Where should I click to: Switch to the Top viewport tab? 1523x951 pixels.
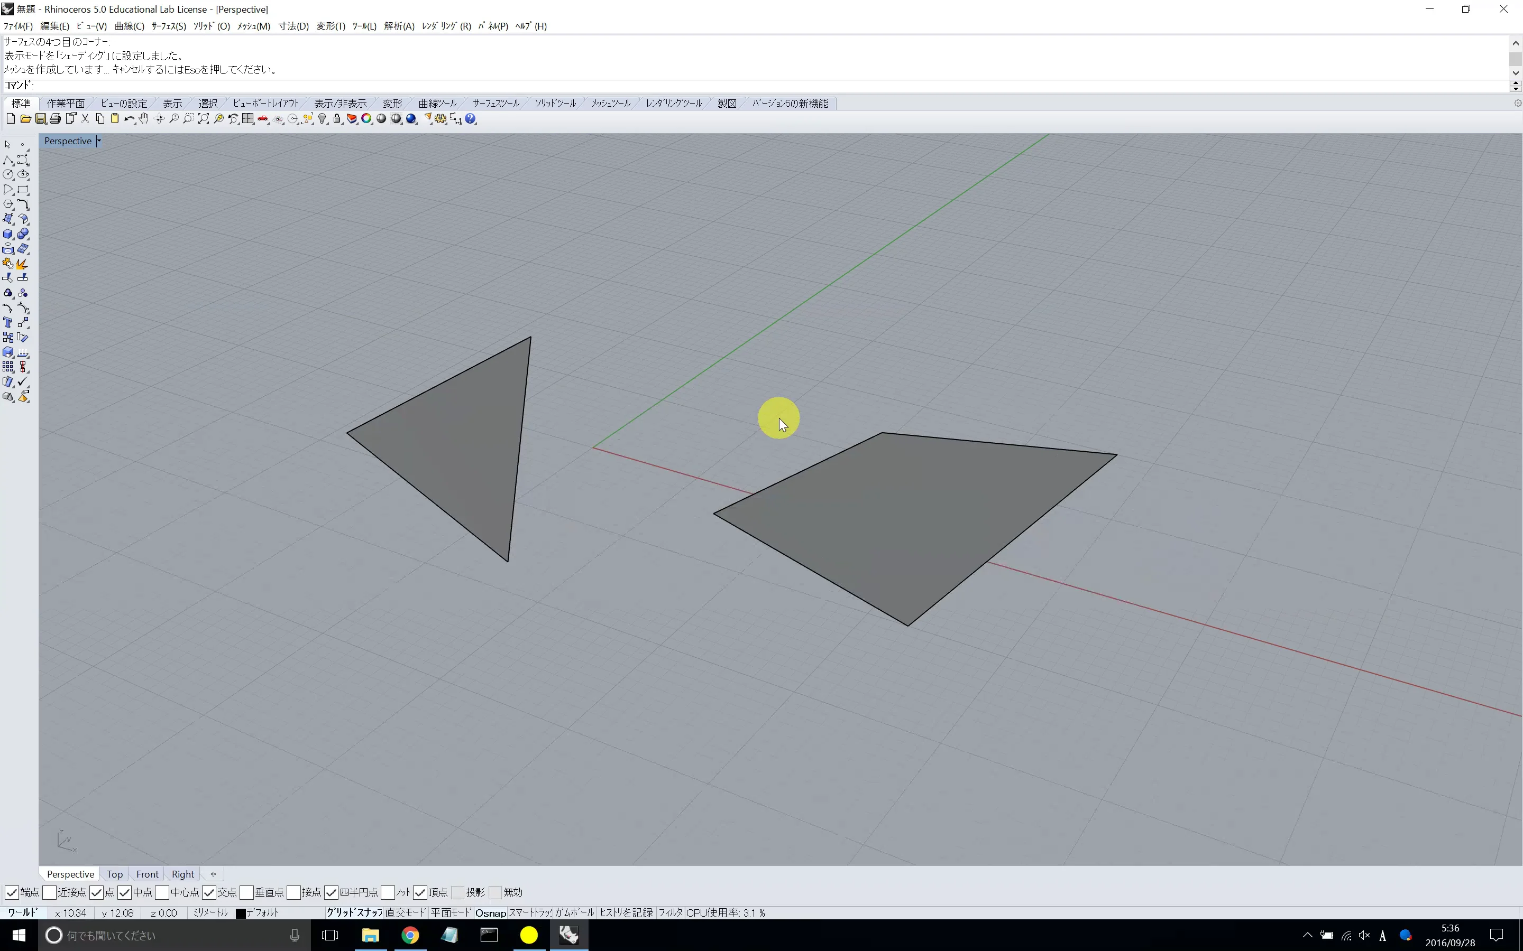[115, 874]
